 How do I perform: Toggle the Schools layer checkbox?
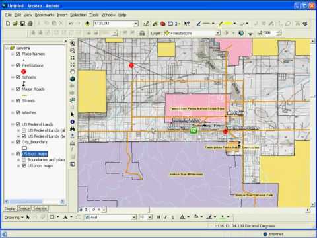point(18,77)
